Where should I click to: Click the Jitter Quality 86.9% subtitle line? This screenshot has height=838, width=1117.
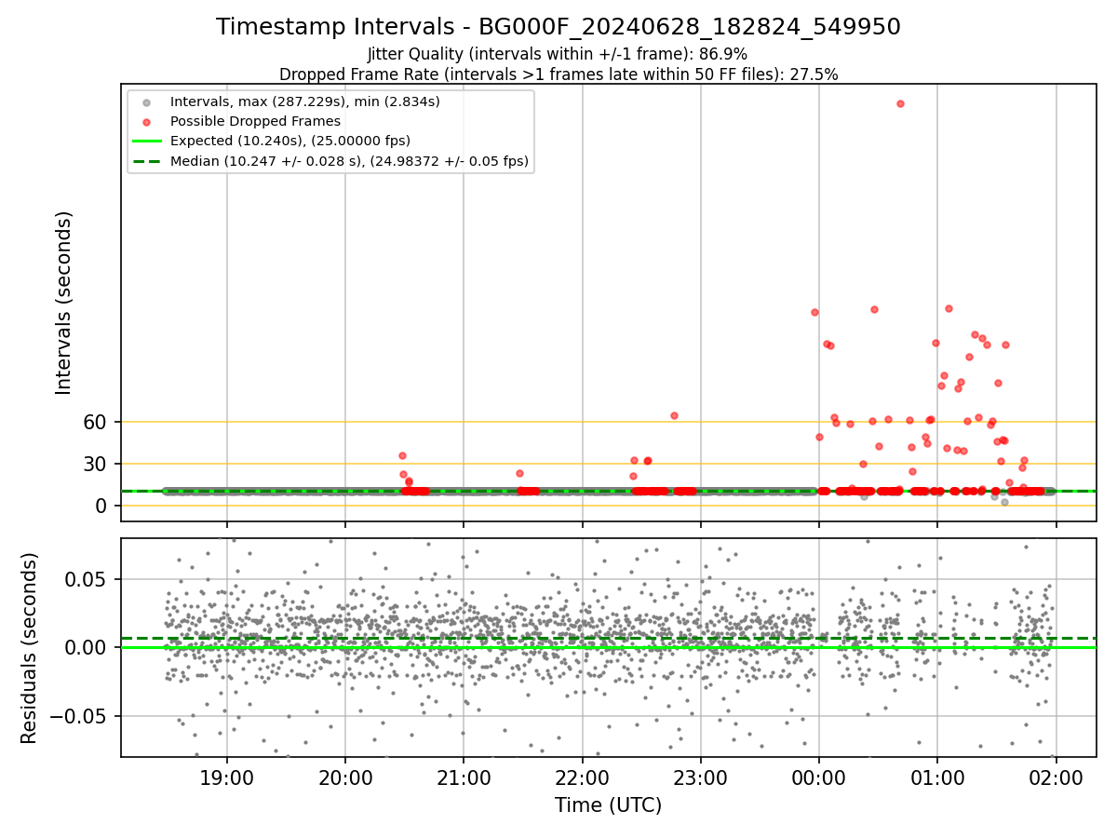coord(558,54)
